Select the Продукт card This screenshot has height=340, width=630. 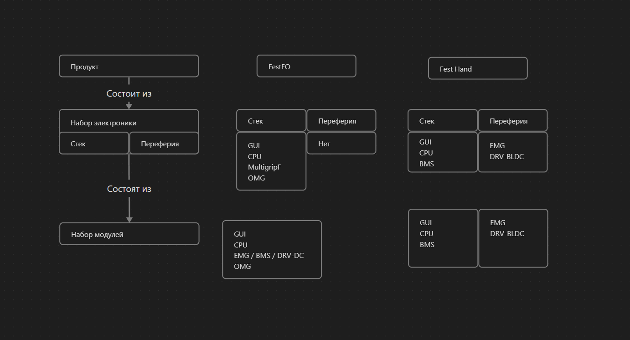point(129,67)
